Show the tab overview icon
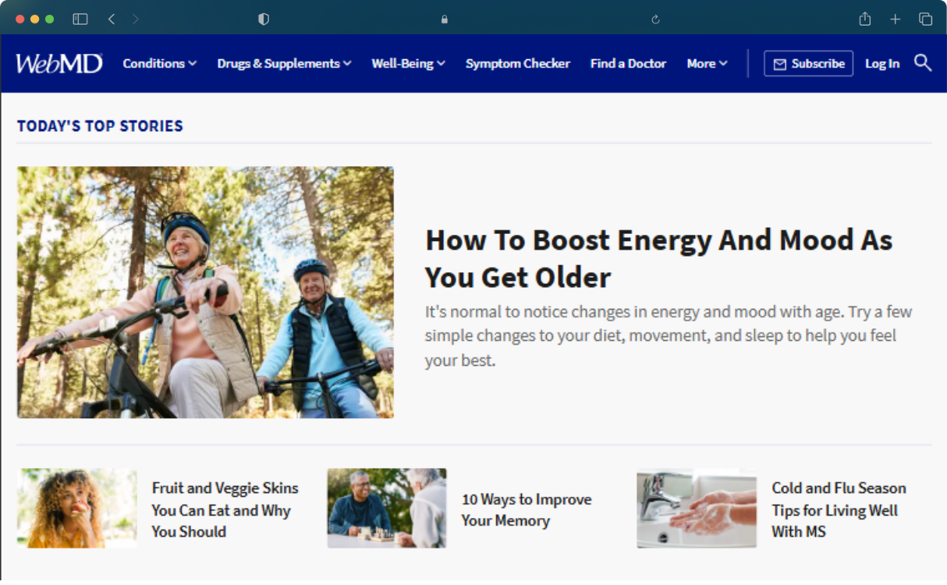This screenshot has width=947, height=585. tap(926, 19)
